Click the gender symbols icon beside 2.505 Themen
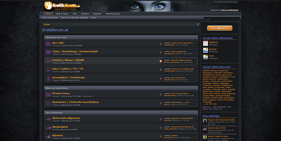 pyautogui.click(x=48, y=70)
